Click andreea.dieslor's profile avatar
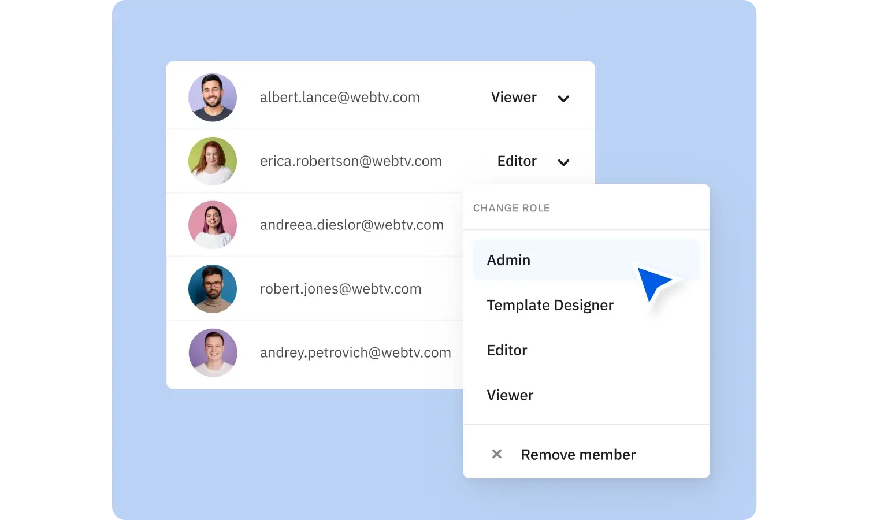This screenshot has height=520, width=869. [213, 225]
